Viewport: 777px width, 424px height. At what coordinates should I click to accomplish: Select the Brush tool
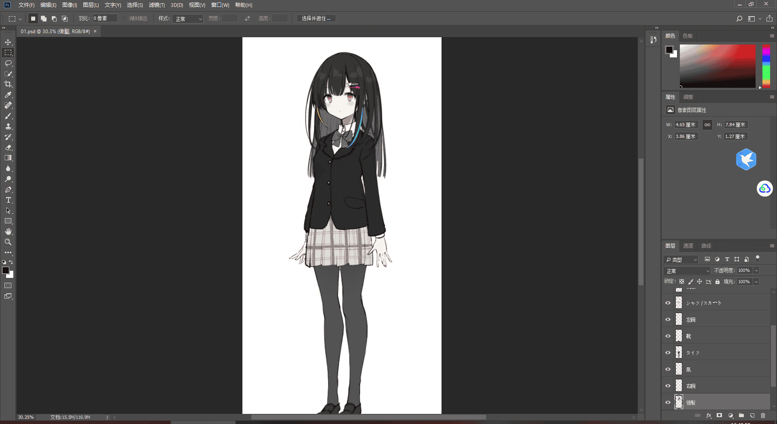click(x=8, y=116)
